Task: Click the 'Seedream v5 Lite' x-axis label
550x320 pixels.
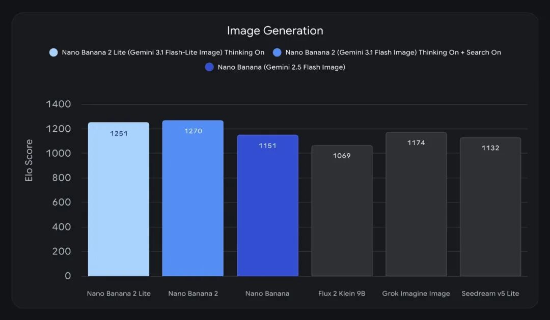Action: (490, 294)
